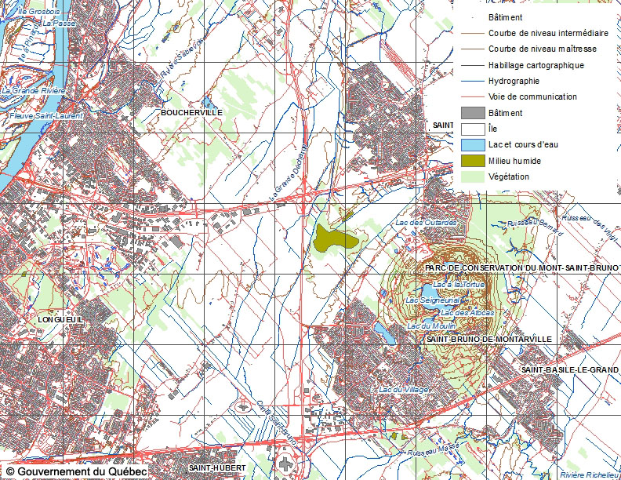Image resolution: width=621 pixels, height=480 pixels.
Task: Click the SAINT-BRUNO-DE-MONTARVILLE label
Action: pyautogui.click(x=488, y=339)
